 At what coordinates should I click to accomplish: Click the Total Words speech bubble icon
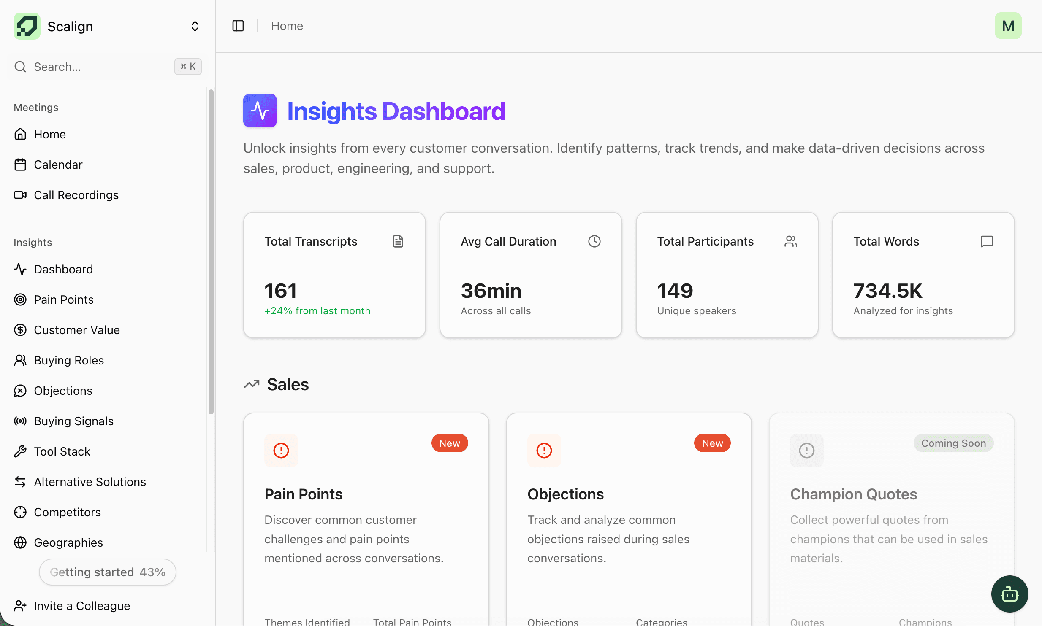point(987,241)
